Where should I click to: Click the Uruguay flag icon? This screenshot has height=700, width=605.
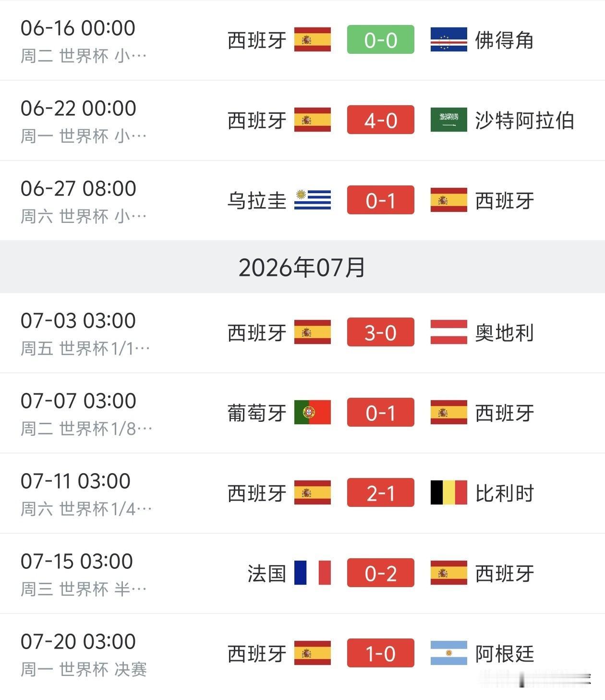pyautogui.click(x=313, y=200)
